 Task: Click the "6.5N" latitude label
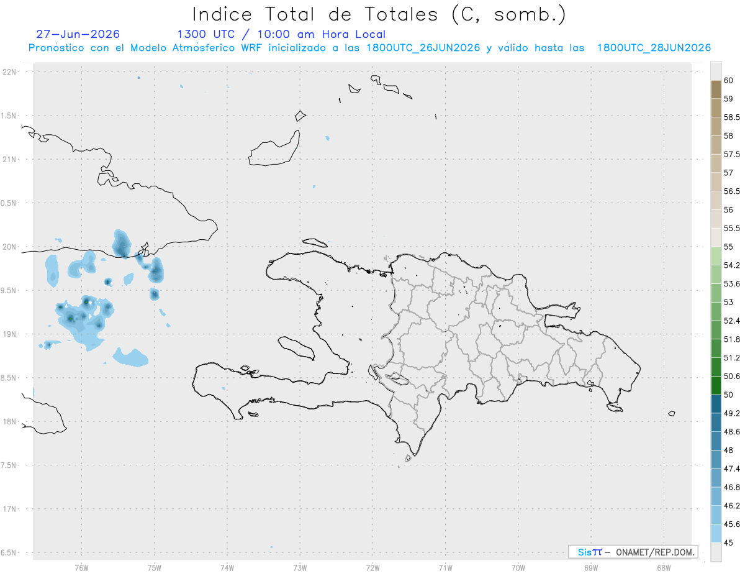coord(9,552)
